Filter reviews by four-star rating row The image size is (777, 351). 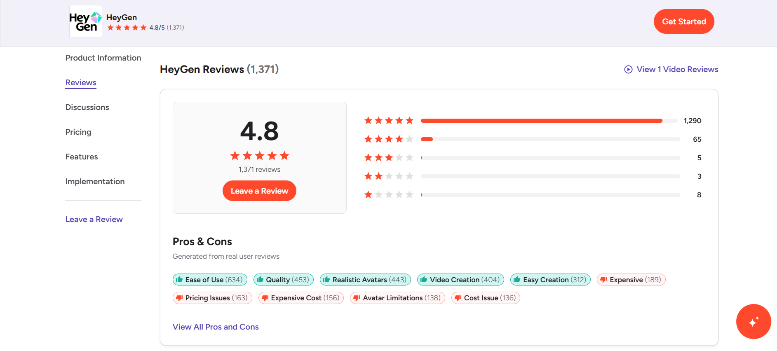point(533,139)
